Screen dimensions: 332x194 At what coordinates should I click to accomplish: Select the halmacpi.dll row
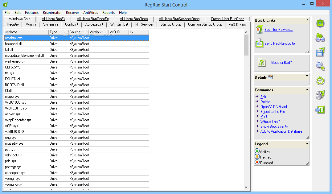(x=76, y=44)
